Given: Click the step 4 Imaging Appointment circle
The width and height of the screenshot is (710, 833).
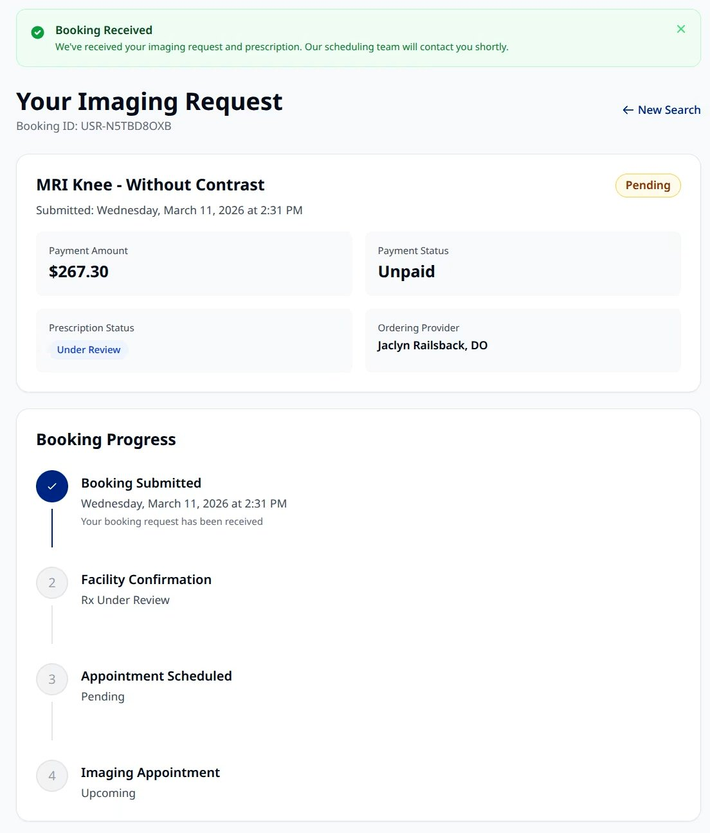Looking at the screenshot, I should (x=51, y=776).
